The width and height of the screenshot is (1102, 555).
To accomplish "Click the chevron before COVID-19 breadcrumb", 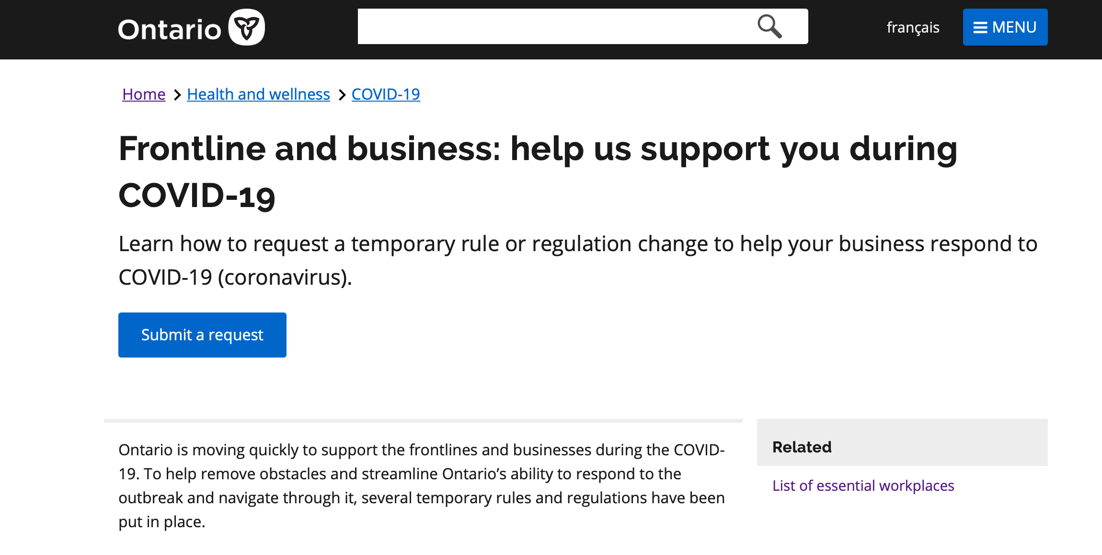I will click(342, 95).
